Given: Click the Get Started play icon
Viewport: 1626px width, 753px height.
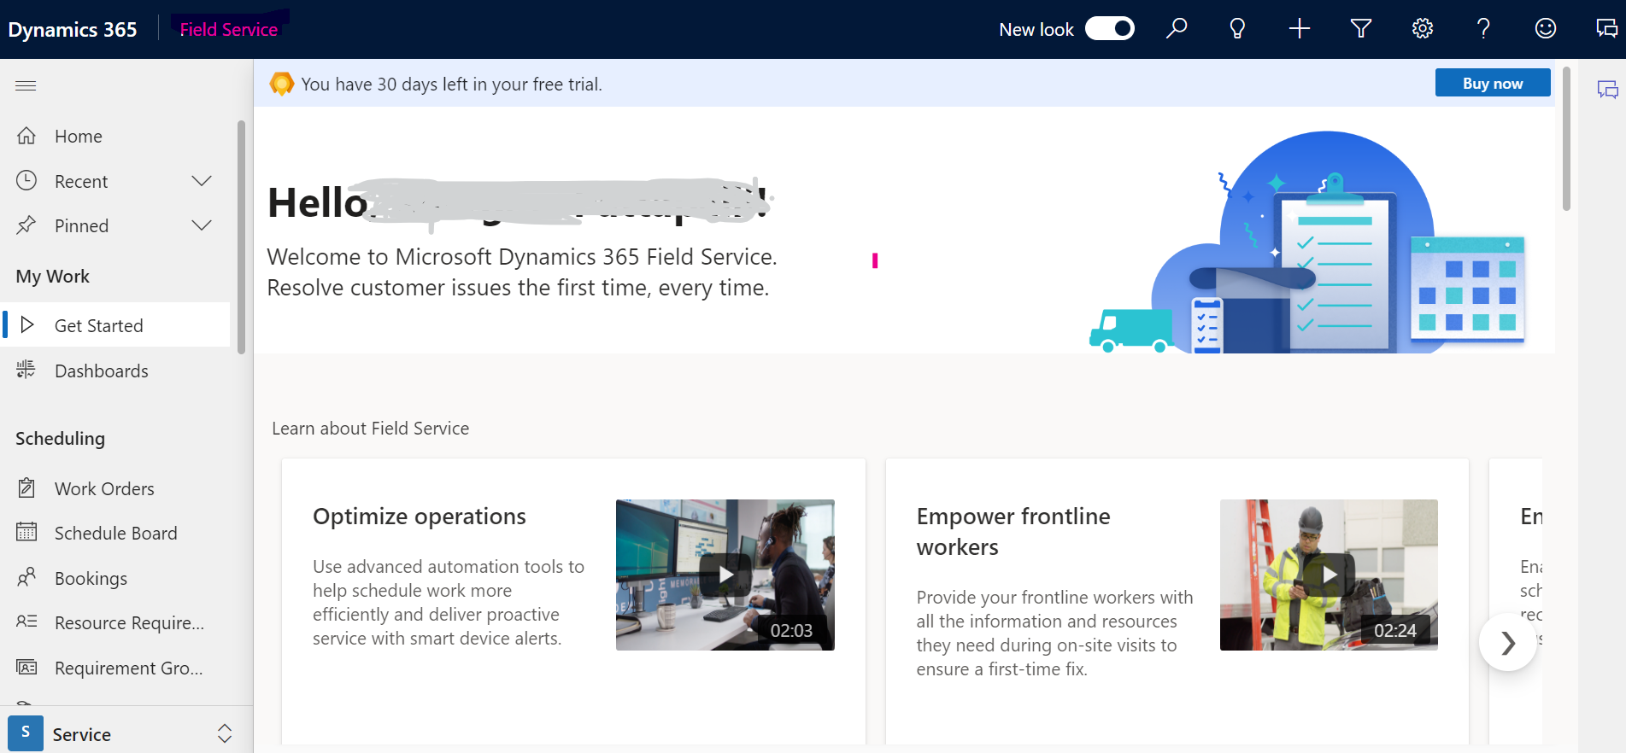Looking at the screenshot, I should coord(27,325).
